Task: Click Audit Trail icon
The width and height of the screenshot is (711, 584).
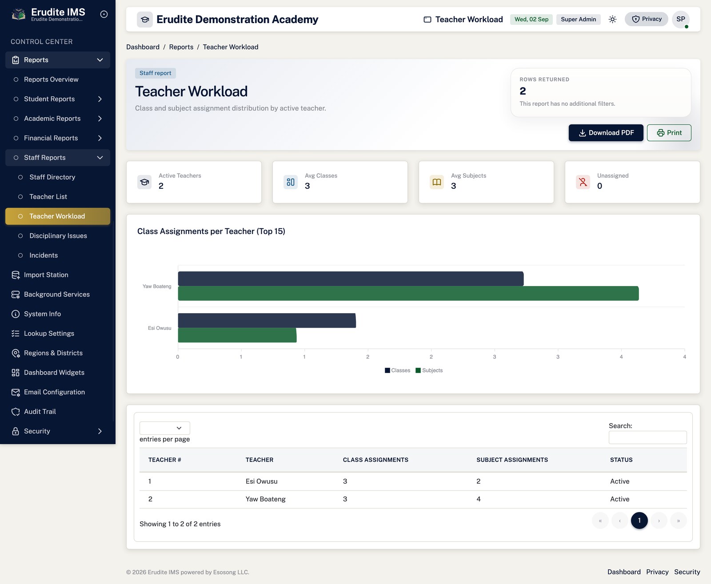Action: tap(16, 412)
